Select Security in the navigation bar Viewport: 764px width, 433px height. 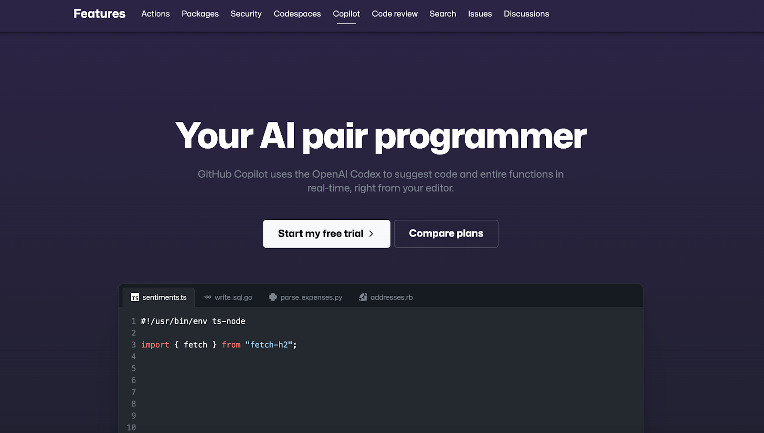coord(246,14)
